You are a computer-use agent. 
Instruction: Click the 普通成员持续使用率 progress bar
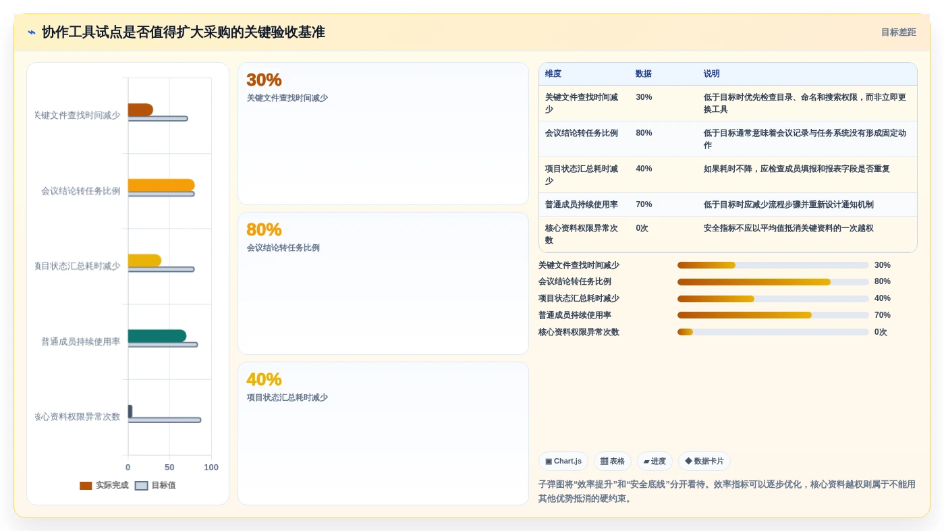[x=773, y=315]
